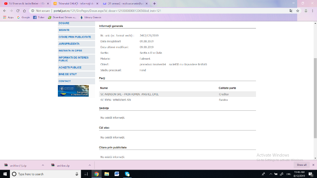Open the CONTACT page link
The width and height of the screenshot is (317, 178).
tap(76, 81)
